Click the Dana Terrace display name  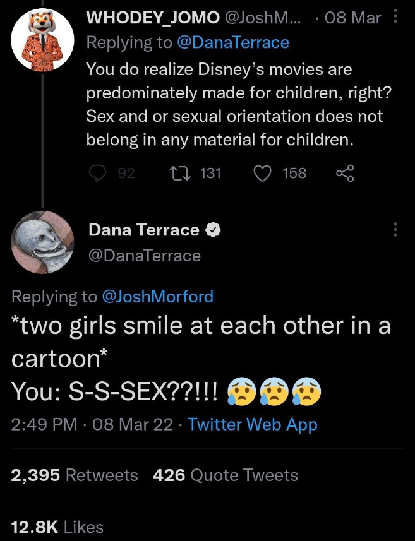tap(144, 230)
